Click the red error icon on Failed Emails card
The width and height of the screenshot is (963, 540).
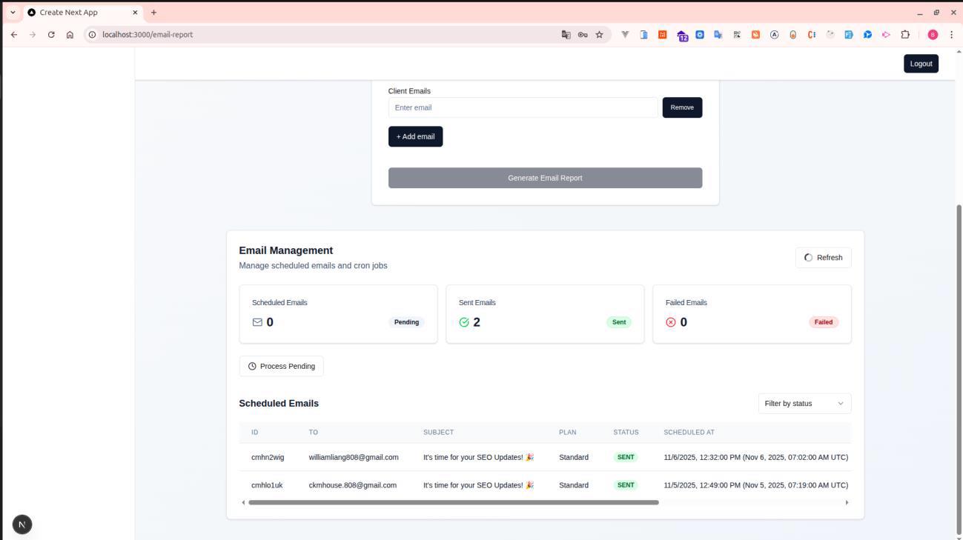(x=670, y=321)
